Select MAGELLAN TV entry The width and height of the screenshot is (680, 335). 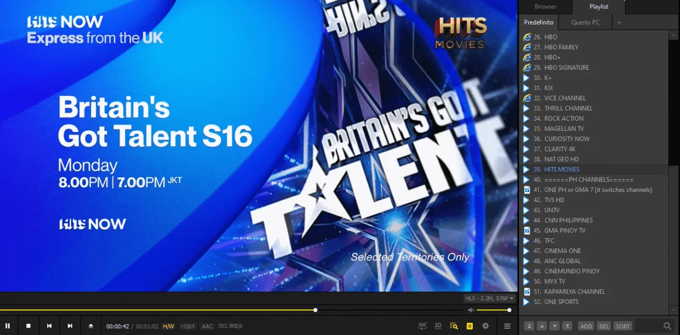(x=595, y=129)
